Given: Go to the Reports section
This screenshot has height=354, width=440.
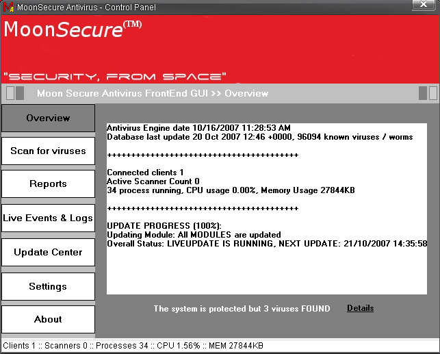Looking at the screenshot, I should [x=49, y=184].
